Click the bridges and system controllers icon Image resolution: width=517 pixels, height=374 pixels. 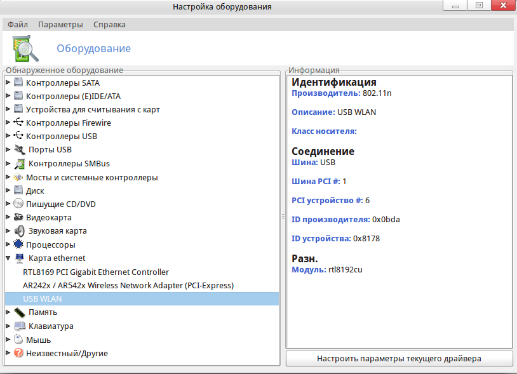18,177
